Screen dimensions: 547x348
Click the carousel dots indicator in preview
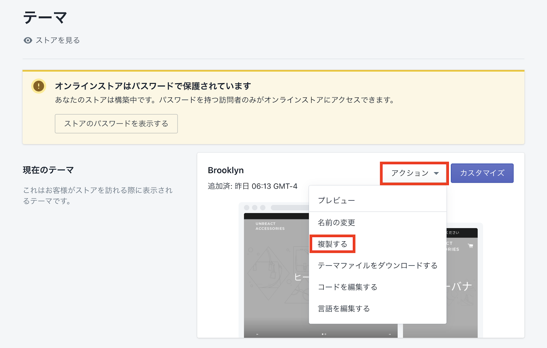point(324,334)
